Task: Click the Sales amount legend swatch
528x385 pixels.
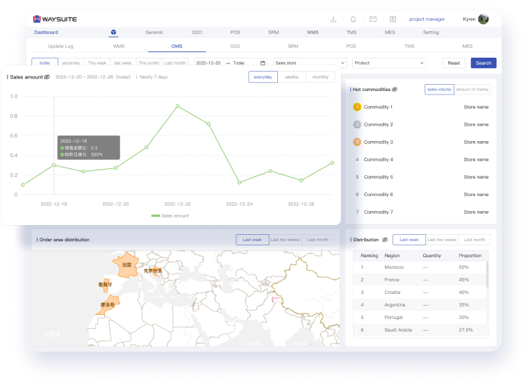Action: pos(156,216)
